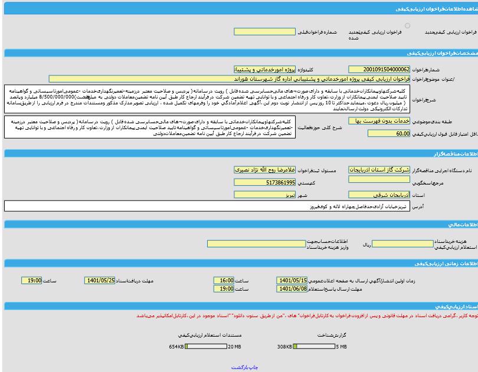Viewport: 478px width, 372px height.
Task: Click the بازگشت (back) link
Action: click(239, 367)
